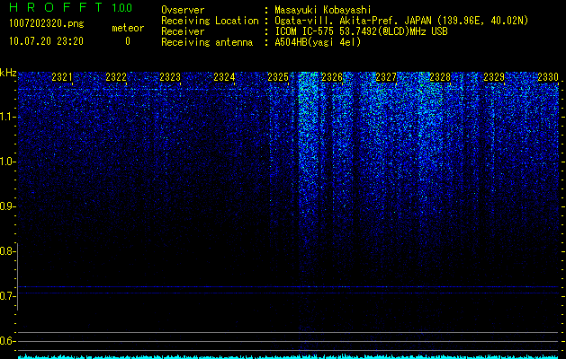Click the 2328 time marker
The width and height of the screenshot is (566, 359).
[440, 76]
